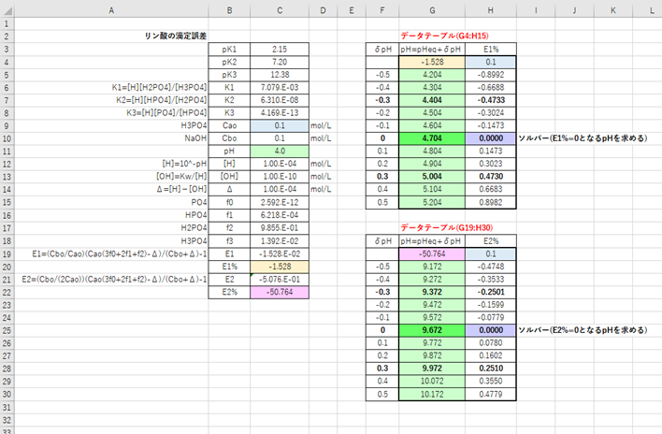Select [H] value 1.00.E-04 in row 12
This screenshot has width=662, height=434.
coord(280,164)
